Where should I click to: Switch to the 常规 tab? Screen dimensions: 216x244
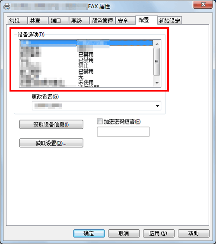17,21
